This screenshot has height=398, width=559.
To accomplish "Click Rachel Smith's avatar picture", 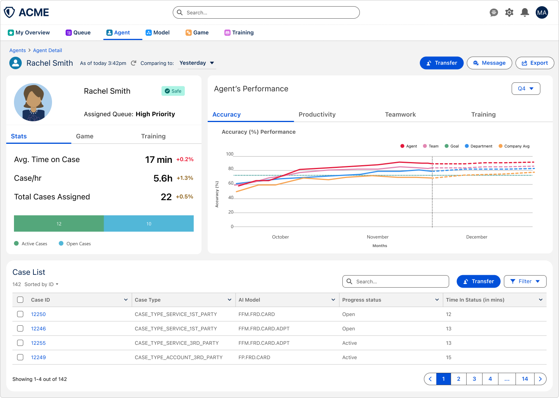I will (33, 102).
